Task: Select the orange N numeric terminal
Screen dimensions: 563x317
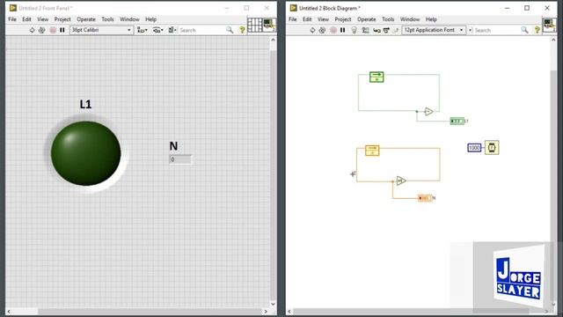Action: coord(425,198)
